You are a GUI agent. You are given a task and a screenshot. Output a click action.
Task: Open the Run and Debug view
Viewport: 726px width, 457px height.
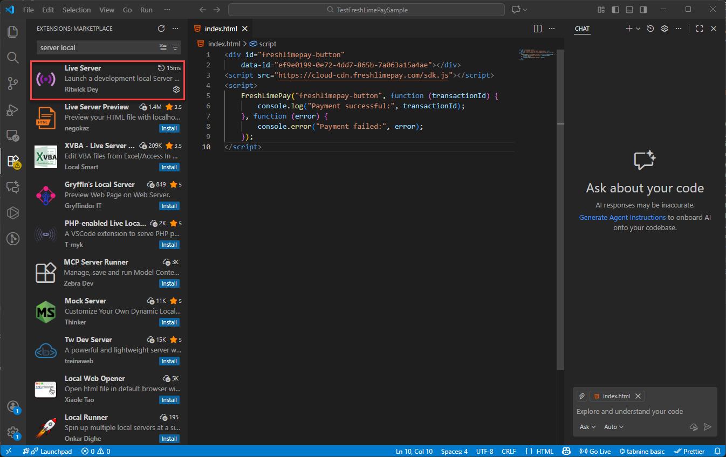click(x=13, y=109)
